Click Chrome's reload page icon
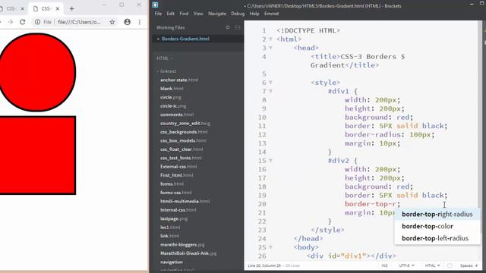This screenshot has width=486, height=273. tap(22, 22)
